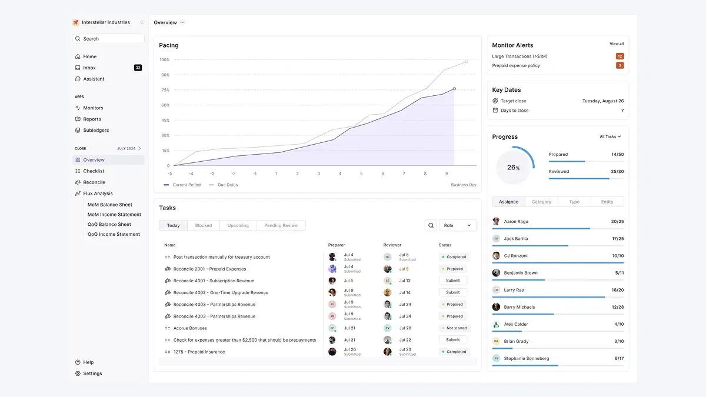Viewport: 706px width, 397px height.
Task: Select the Category tab in Progress
Action: pos(542,202)
